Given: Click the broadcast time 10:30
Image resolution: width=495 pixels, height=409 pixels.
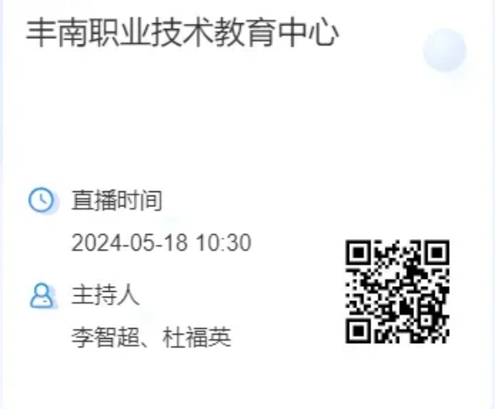Looking at the screenshot, I should pyautogui.click(x=224, y=242).
